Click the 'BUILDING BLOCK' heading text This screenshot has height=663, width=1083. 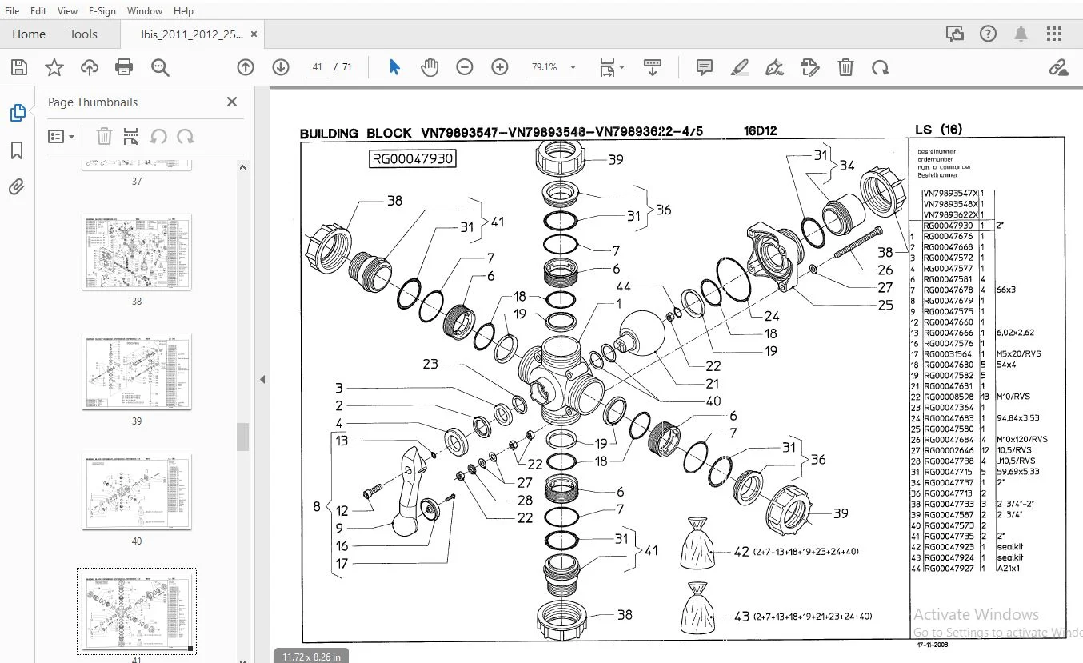pyautogui.click(x=356, y=133)
